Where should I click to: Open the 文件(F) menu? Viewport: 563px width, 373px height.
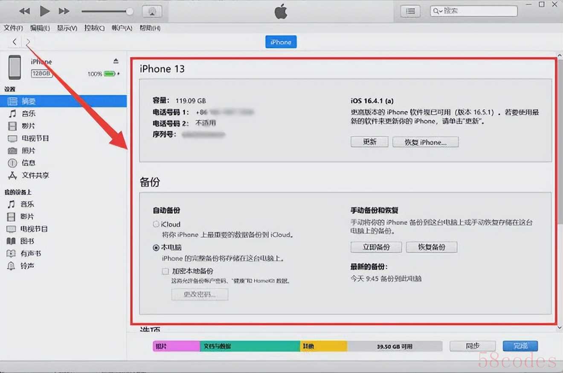tap(13, 28)
